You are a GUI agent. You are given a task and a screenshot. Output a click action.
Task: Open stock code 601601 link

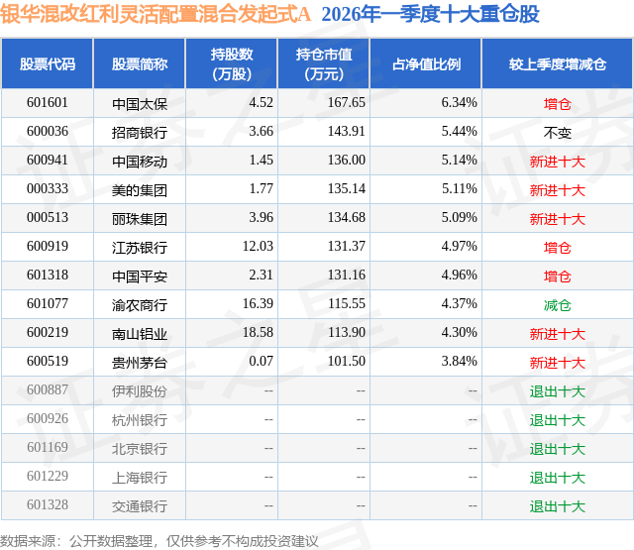48,103
